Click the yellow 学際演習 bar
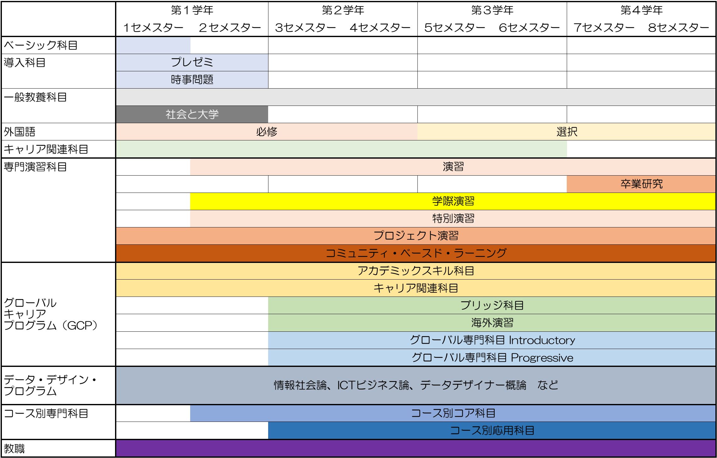The height and width of the screenshot is (458, 717). pos(453,201)
